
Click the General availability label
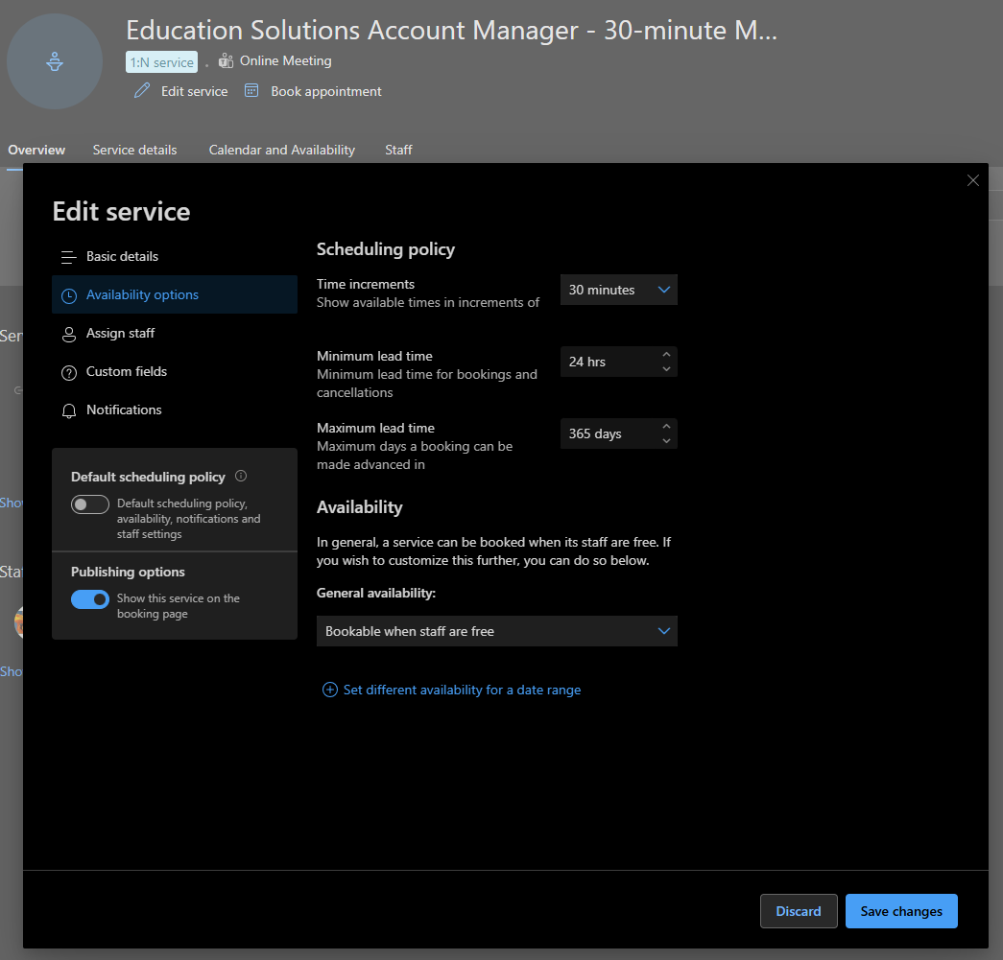[x=376, y=593]
